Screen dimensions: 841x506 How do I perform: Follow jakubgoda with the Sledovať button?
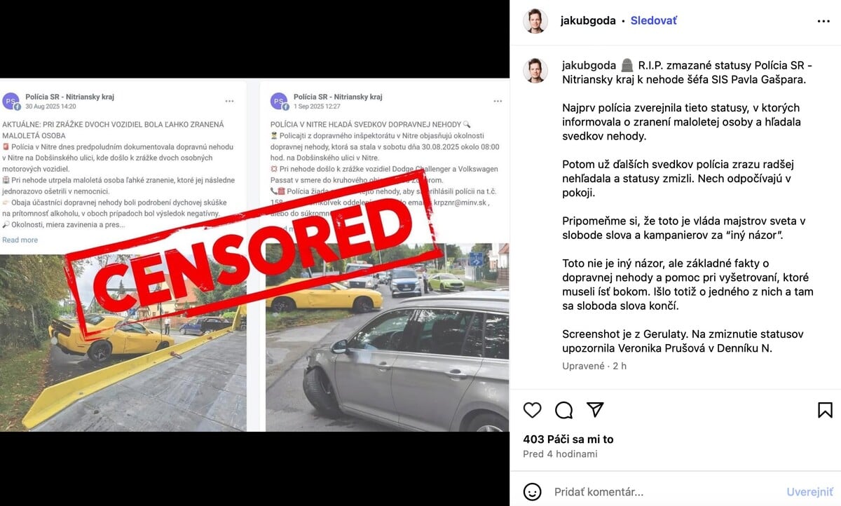point(653,21)
